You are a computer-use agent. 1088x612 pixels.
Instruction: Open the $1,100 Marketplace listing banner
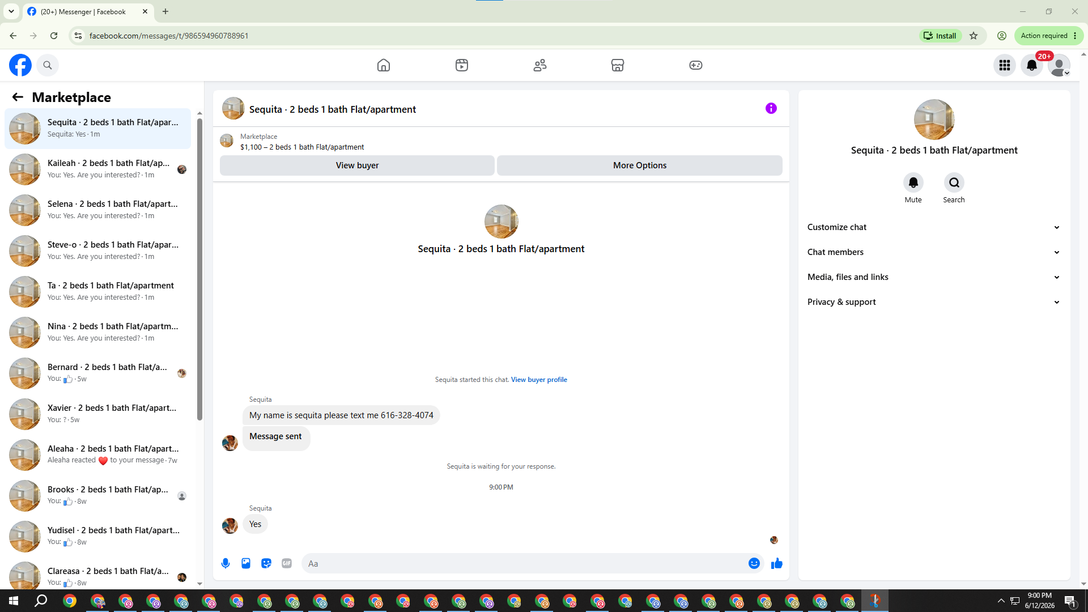pyautogui.click(x=302, y=147)
